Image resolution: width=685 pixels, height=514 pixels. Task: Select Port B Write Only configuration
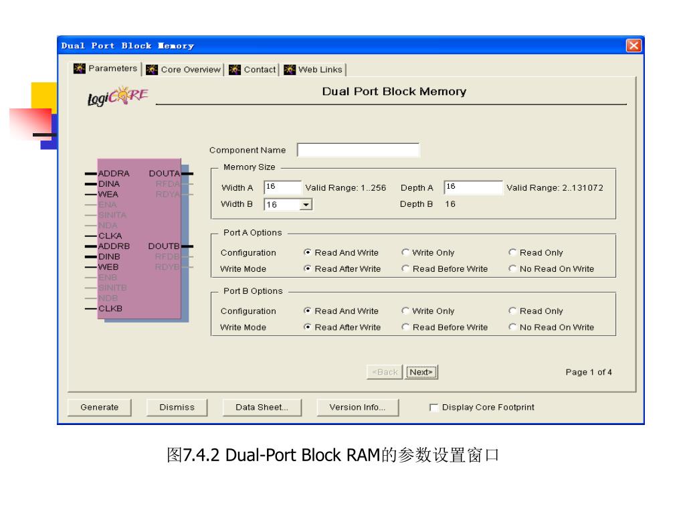click(405, 311)
